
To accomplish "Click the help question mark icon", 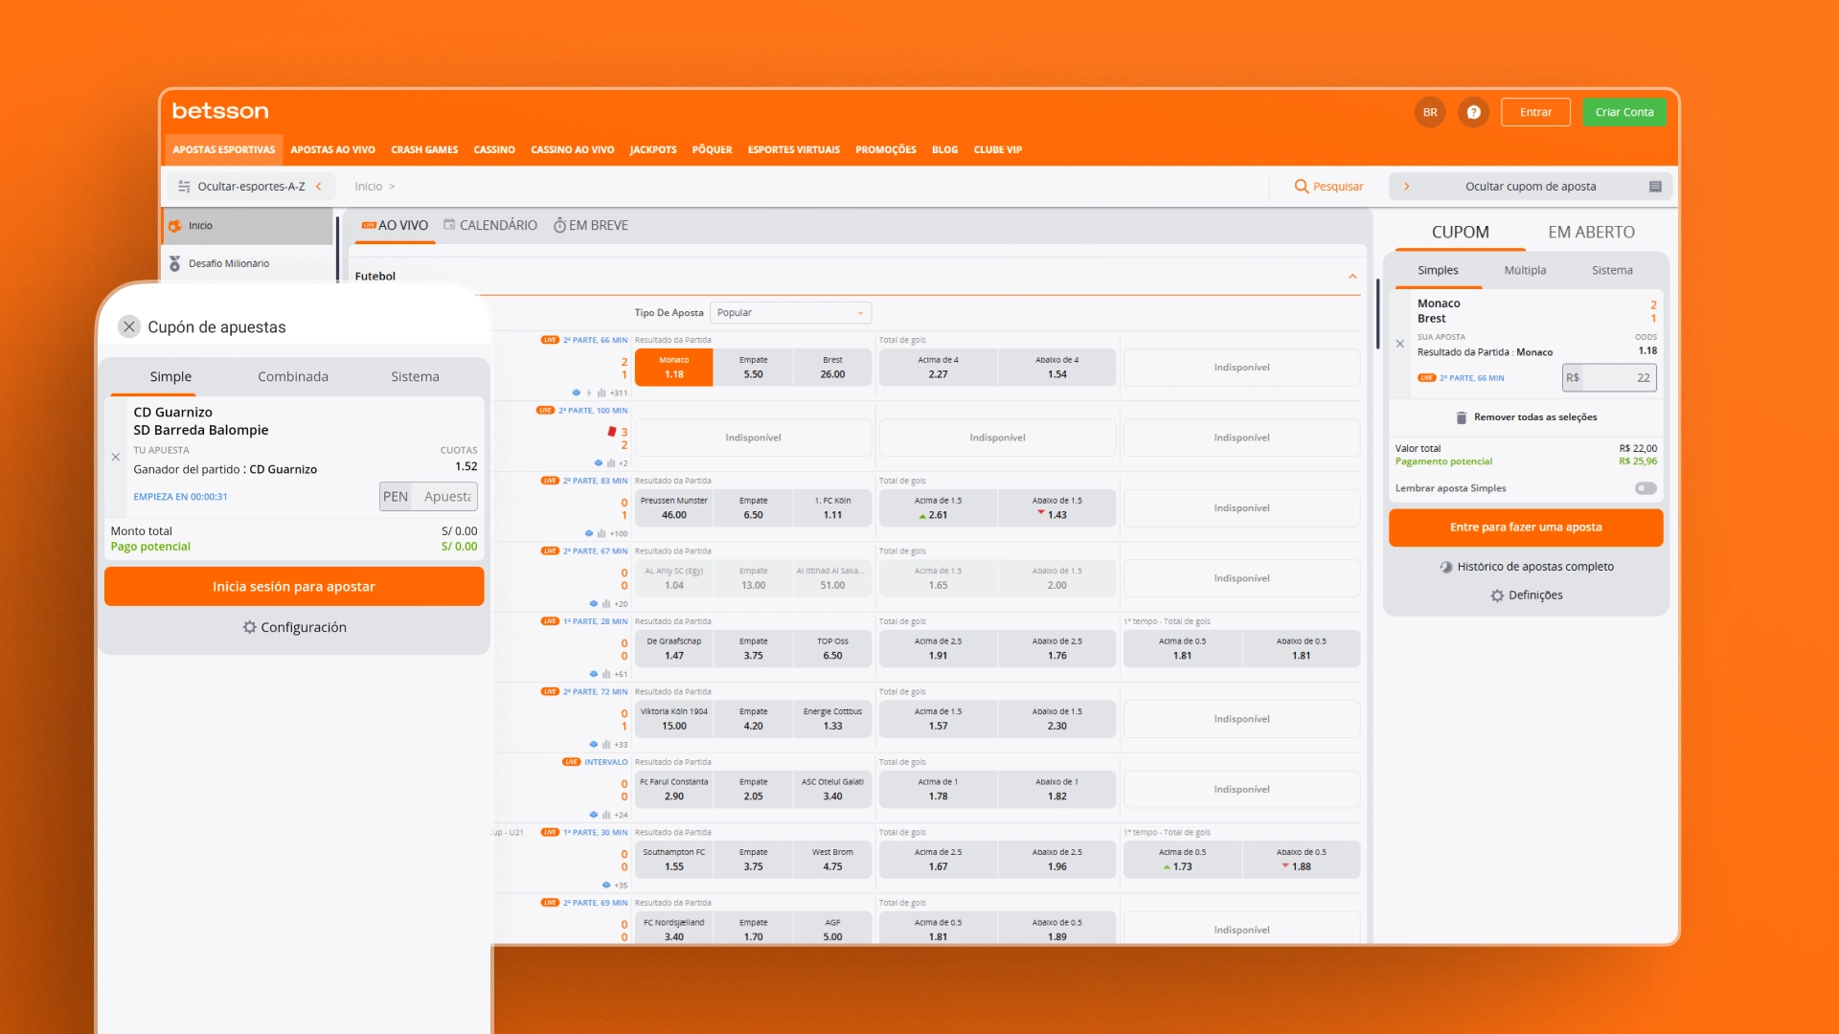I will tap(1473, 112).
